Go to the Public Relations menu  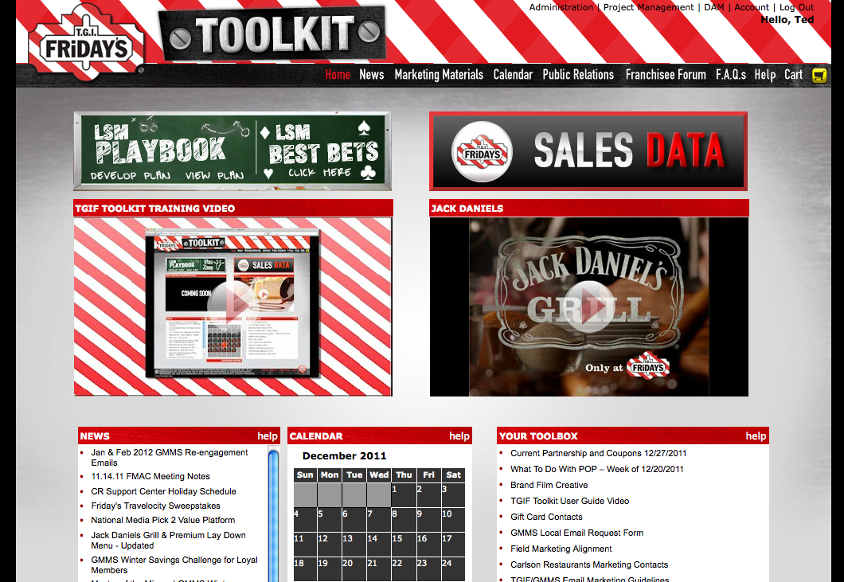click(578, 75)
